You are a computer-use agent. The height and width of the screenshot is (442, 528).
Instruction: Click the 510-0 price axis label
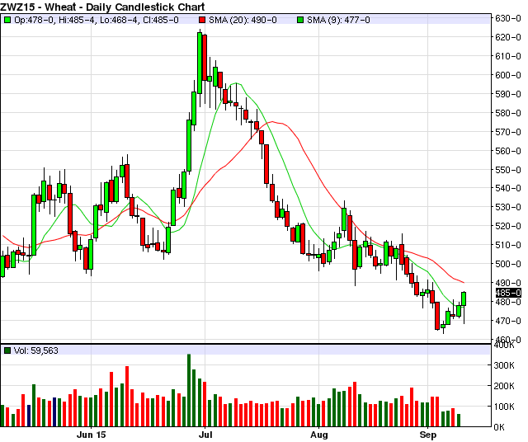tap(508, 245)
